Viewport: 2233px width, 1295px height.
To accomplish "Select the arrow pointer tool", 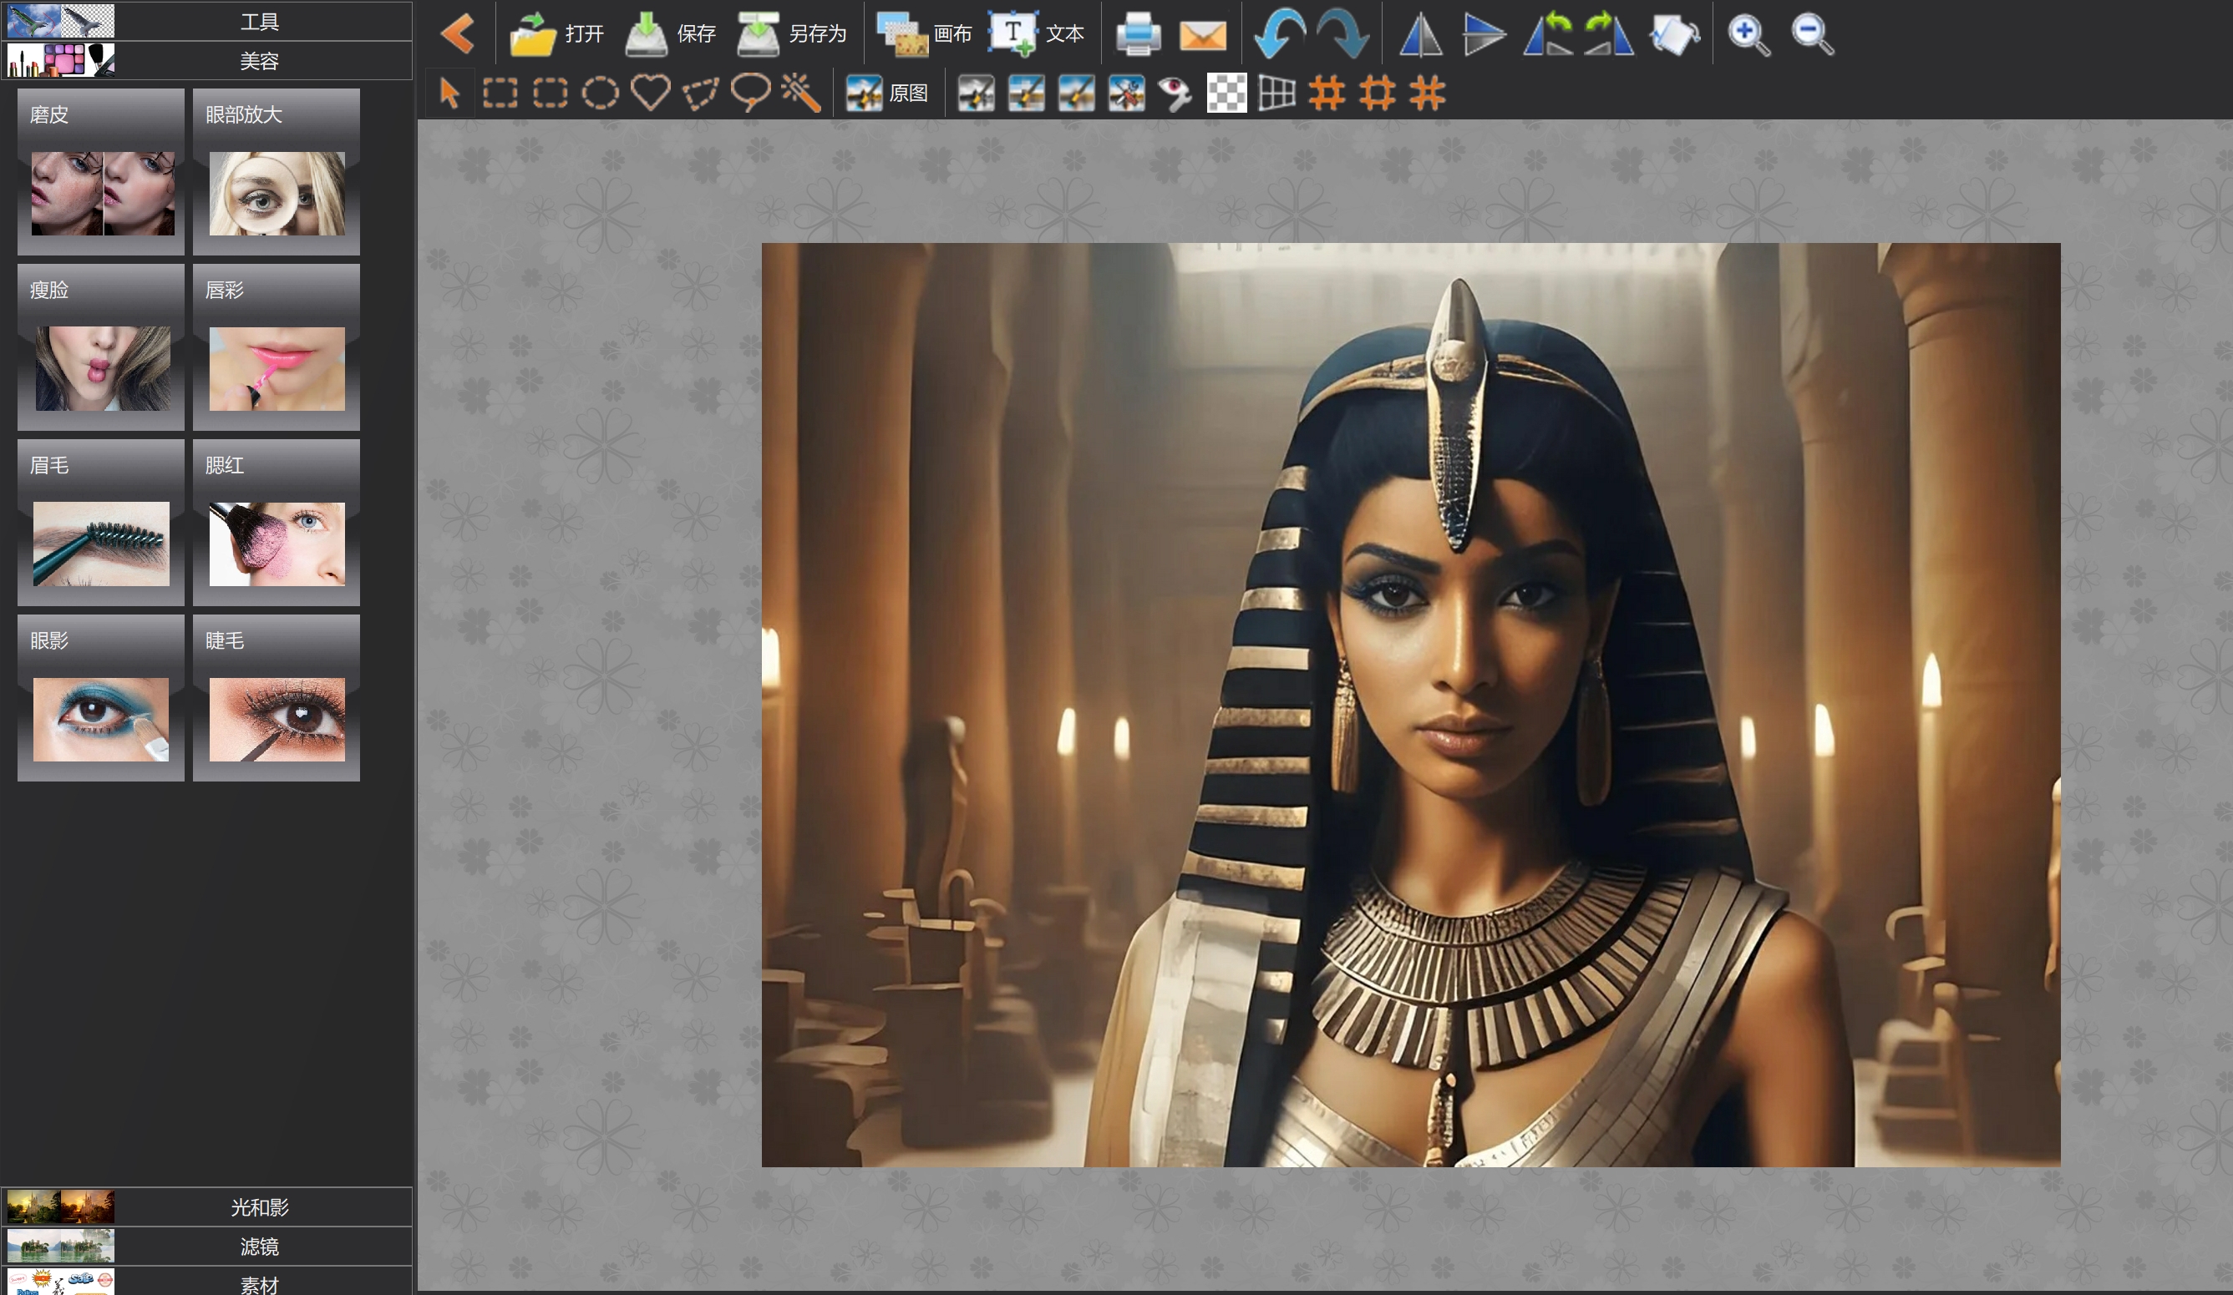I will [449, 93].
